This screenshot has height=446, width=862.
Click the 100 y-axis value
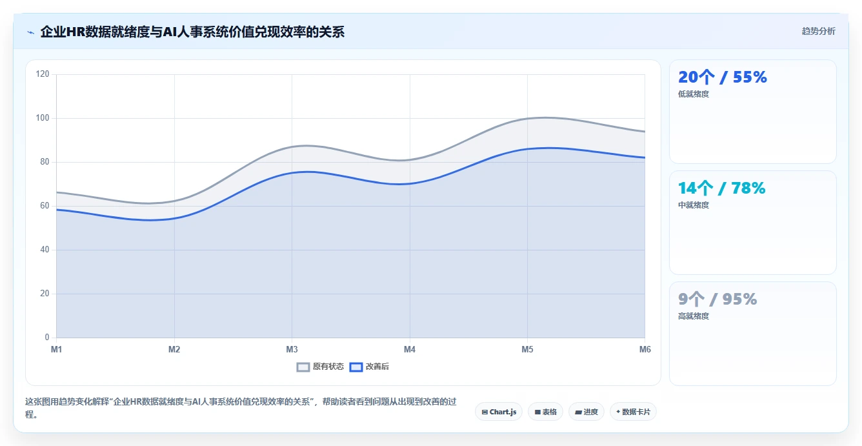[x=43, y=118]
